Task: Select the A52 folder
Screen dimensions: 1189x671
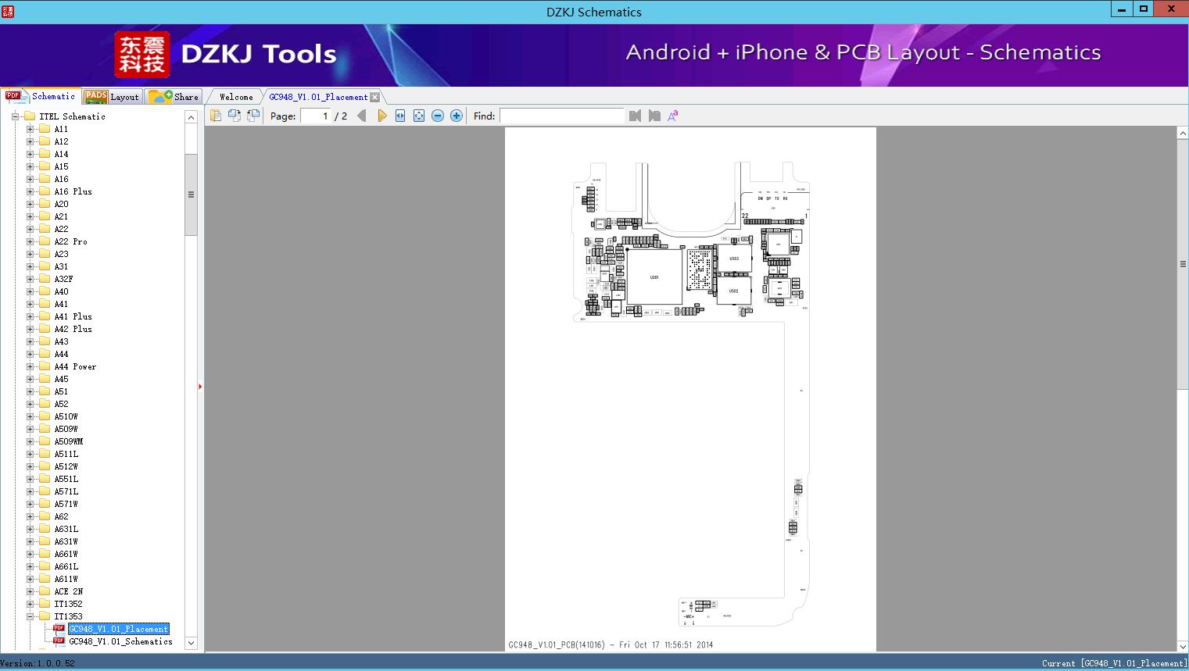Action: pos(61,404)
